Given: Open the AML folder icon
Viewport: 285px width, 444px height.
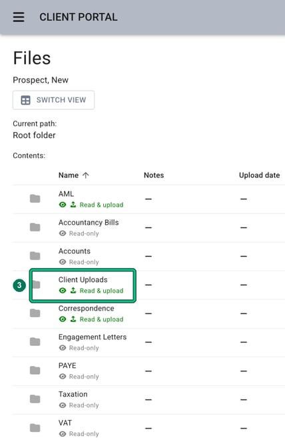Looking at the screenshot, I should (x=35, y=199).
